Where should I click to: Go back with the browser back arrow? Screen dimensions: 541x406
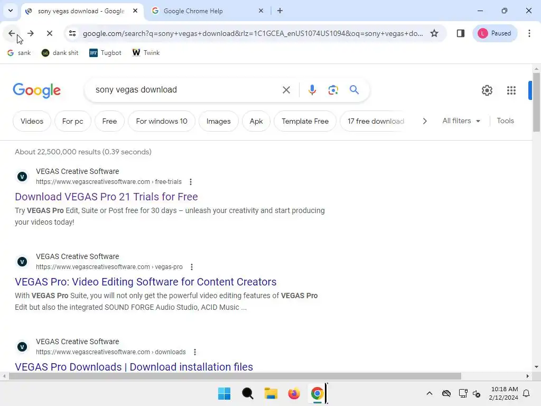(12, 33)
